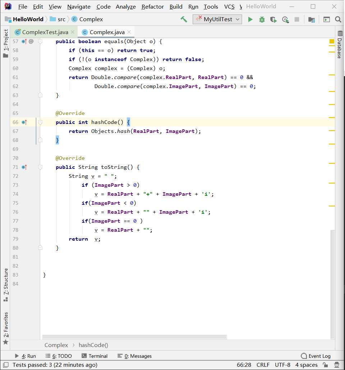This screenshot has height=370, width=345.
Task: Open the Tools menu
Action: click(x=211, y=6)
